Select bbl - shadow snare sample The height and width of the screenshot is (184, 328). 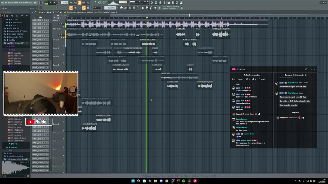[x=17, y=130]
